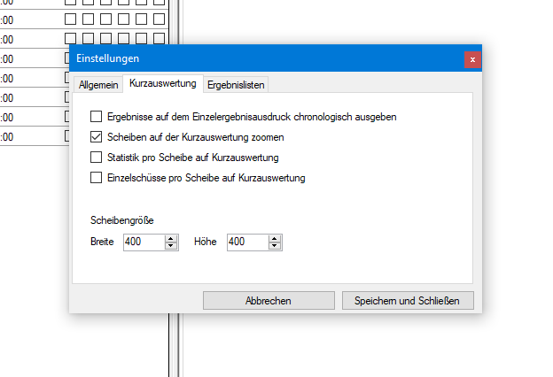Decrease Breite value with down arrow

170,246
